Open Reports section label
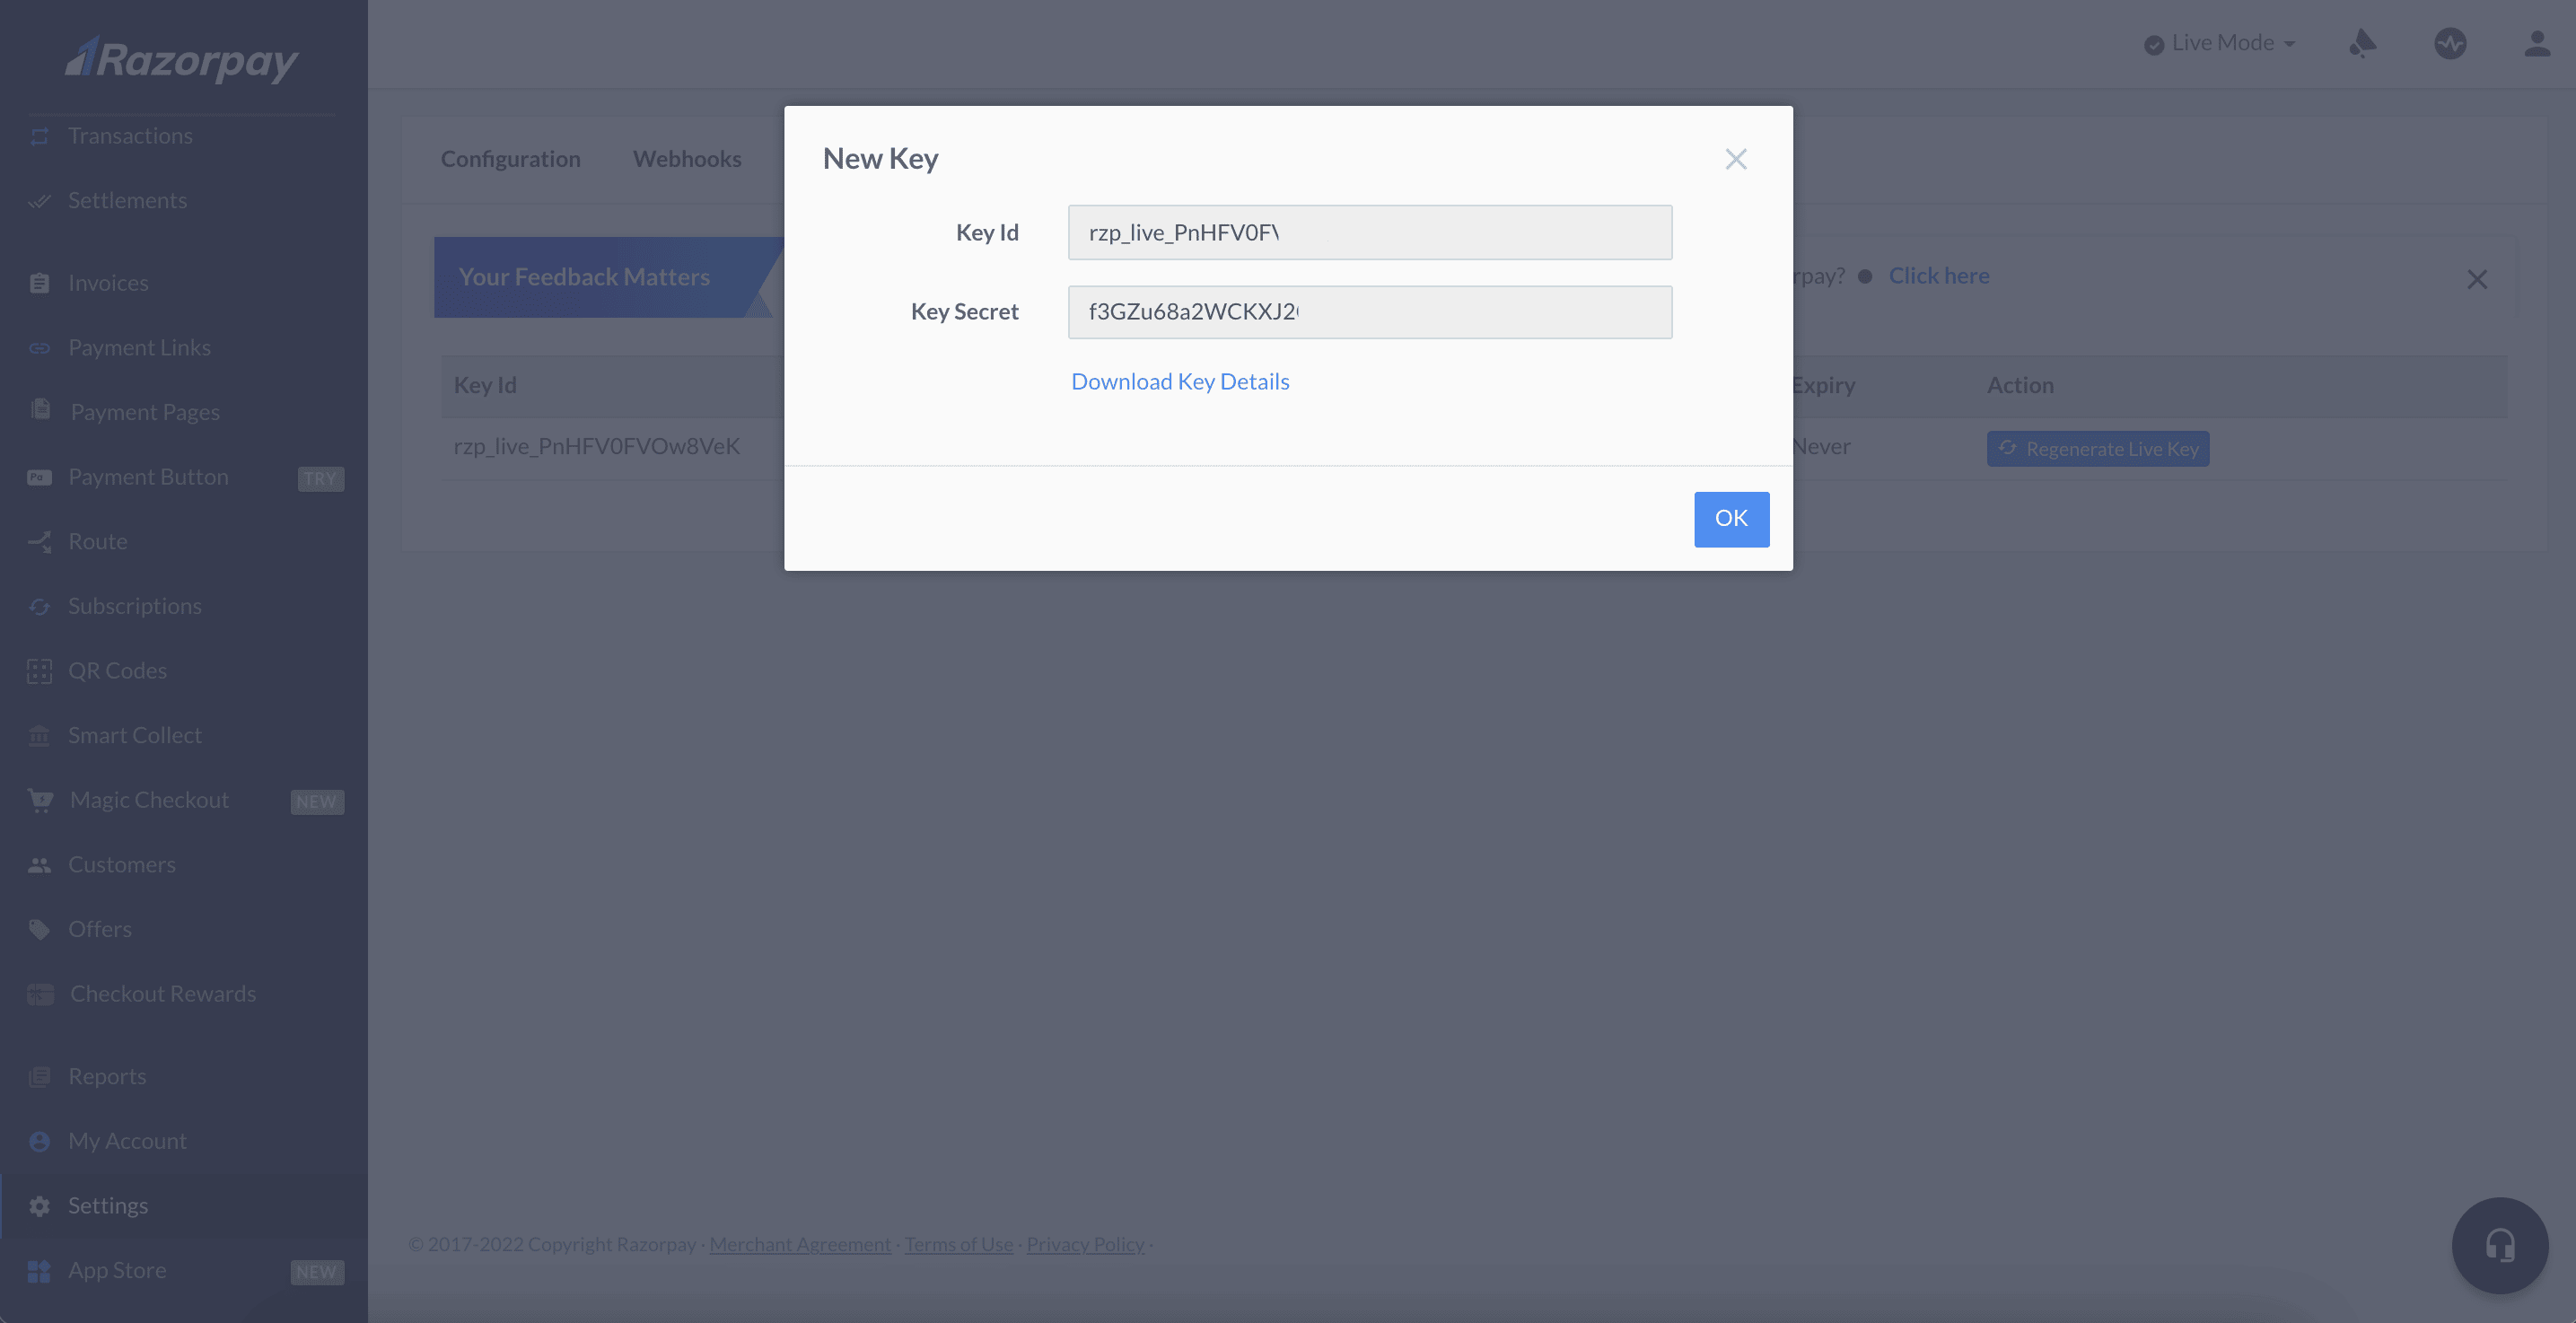The height and width of the screenshot is (1323, 2576). click(107, 1077)
